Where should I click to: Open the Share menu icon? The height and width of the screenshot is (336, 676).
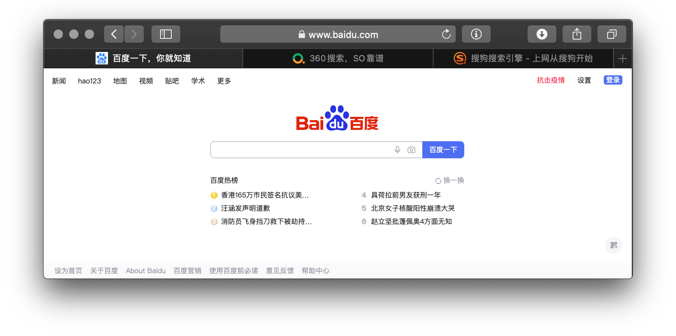[577, 34]
